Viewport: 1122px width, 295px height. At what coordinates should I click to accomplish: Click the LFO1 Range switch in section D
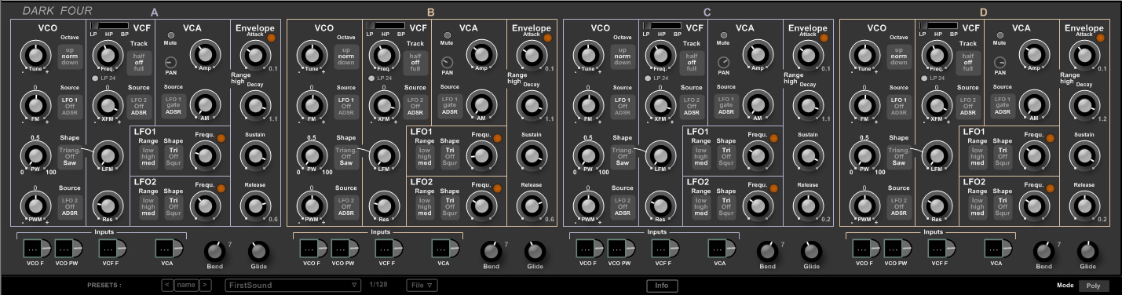click(x=977, y=156)
